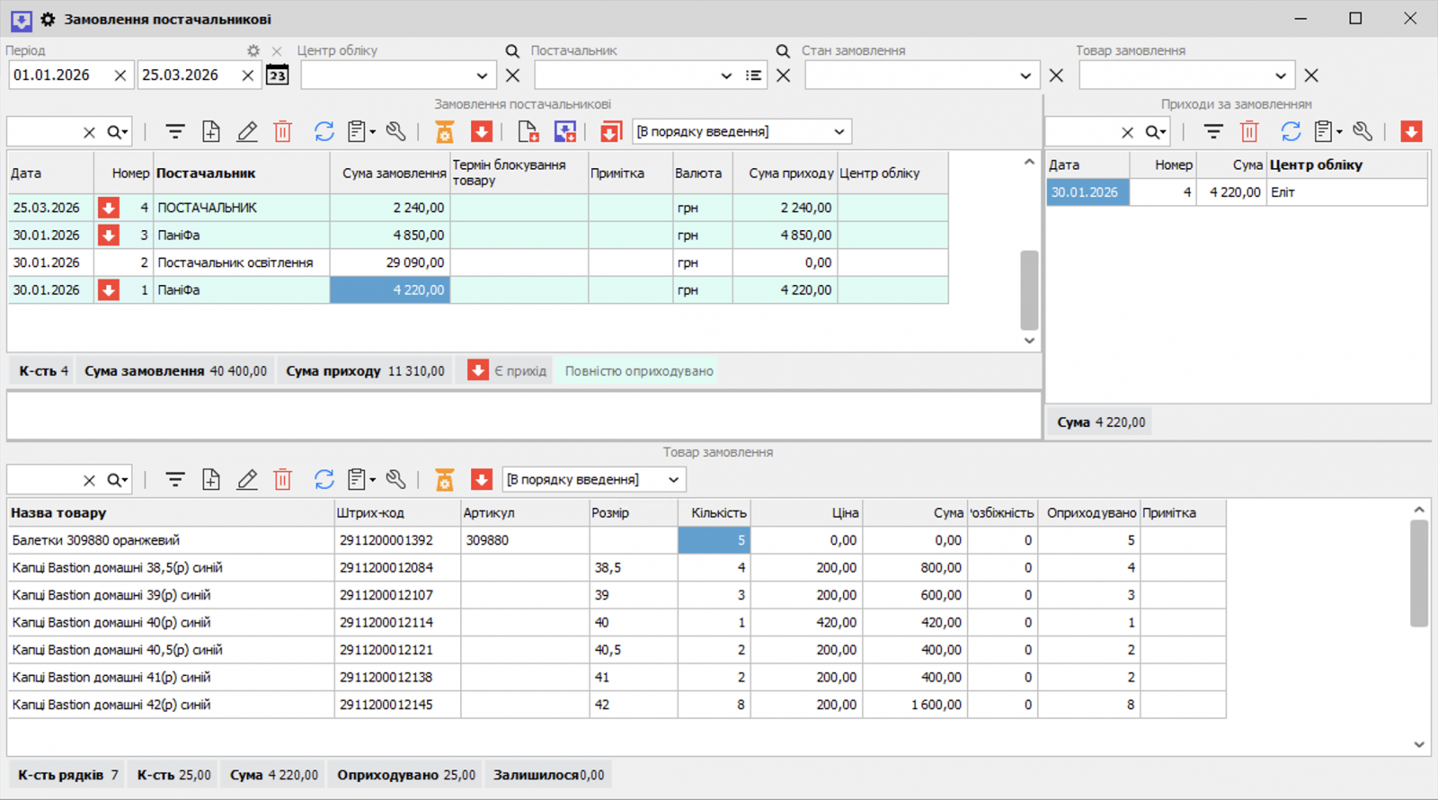The width and height of the screenshot is (1438, 800).
Task: Open filter in receipts panel toolbar
Action: tap(1213, 132)
